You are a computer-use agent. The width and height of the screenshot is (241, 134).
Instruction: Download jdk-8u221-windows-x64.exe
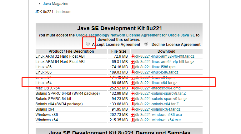[x=158, y=120]
